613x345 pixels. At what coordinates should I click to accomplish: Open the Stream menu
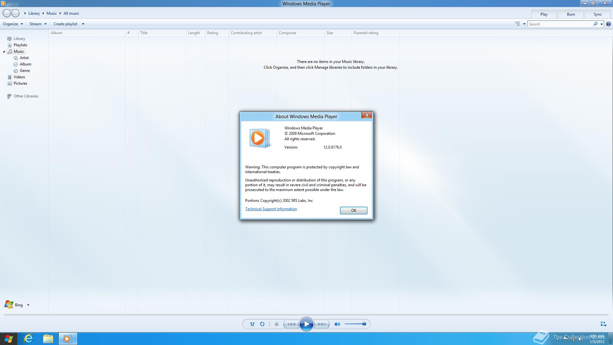point(38,24)
